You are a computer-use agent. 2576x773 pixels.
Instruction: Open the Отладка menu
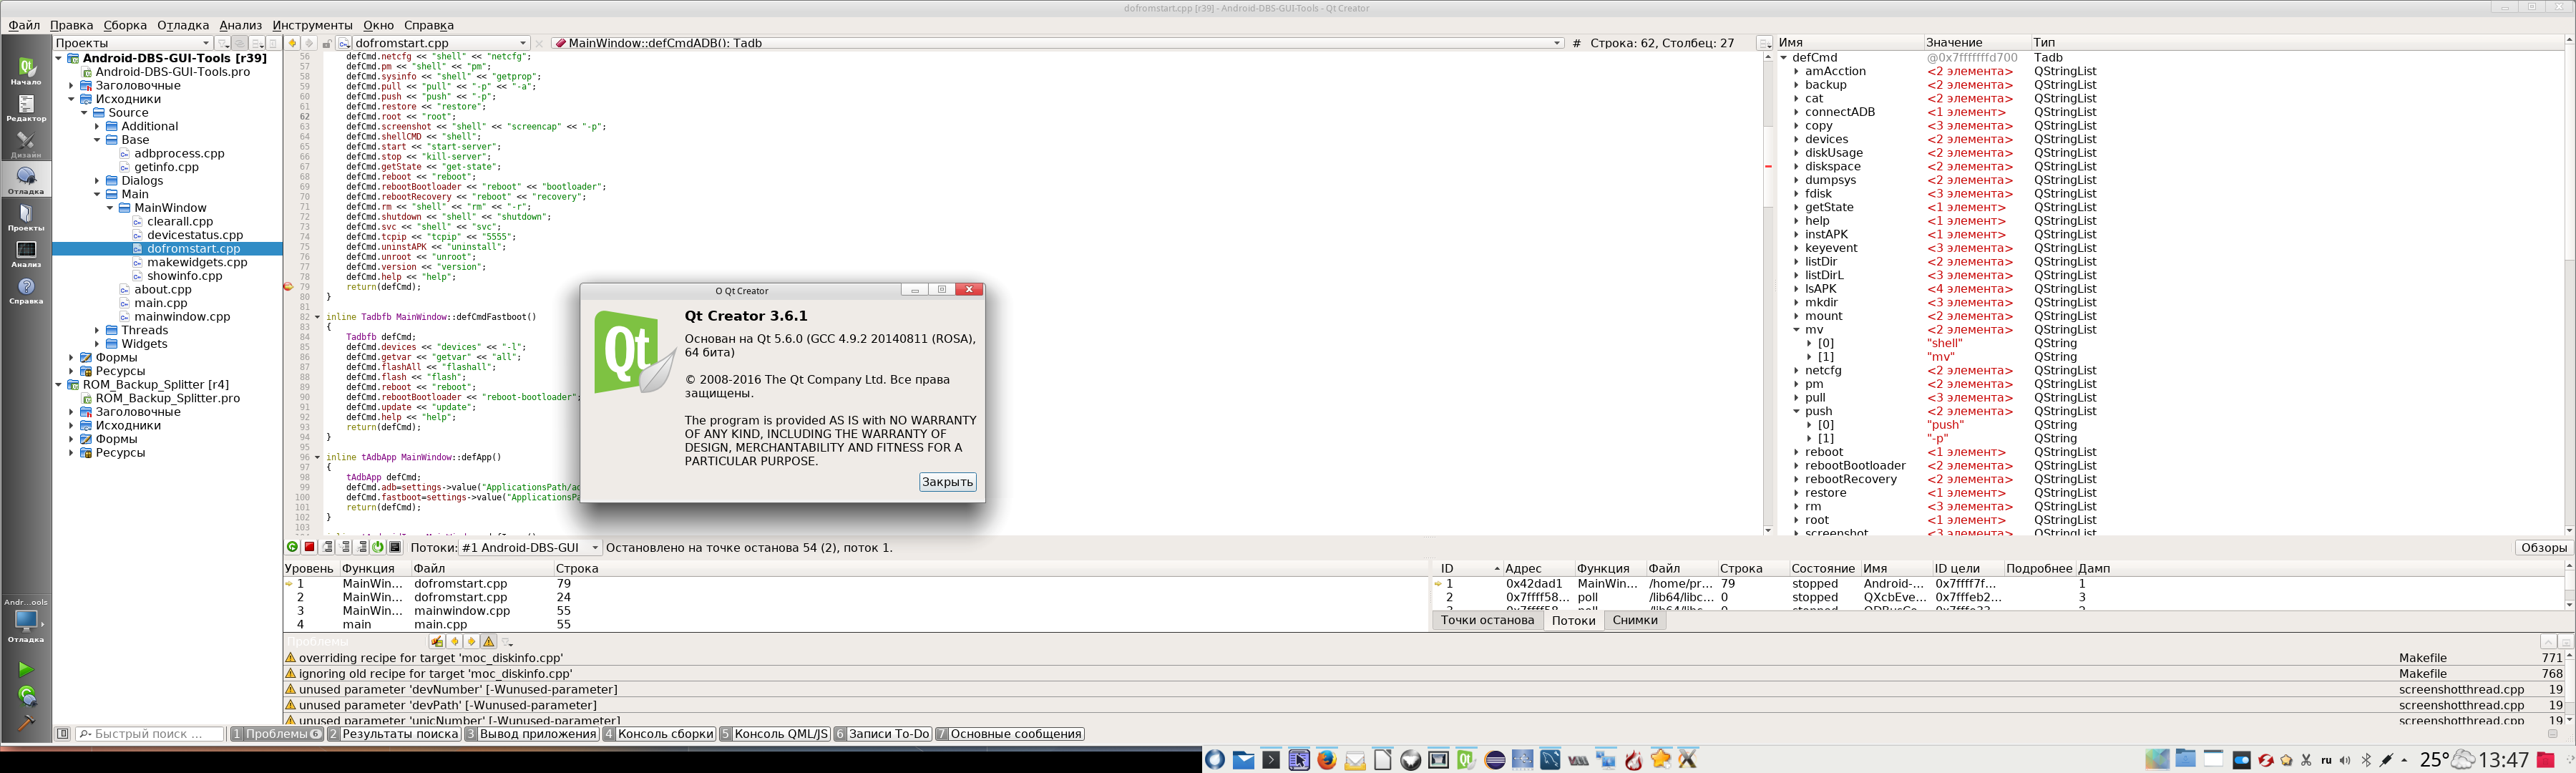(183, 25)
